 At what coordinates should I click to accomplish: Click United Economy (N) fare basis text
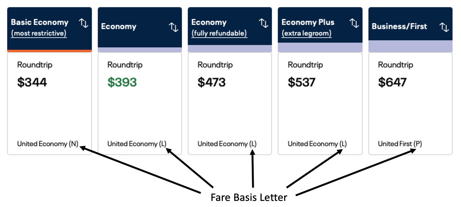[x=48, y=144]
